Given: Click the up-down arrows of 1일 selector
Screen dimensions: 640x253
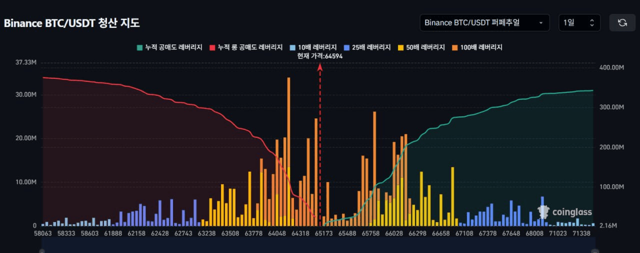Looking at the screenshot, I should point(592,23).
